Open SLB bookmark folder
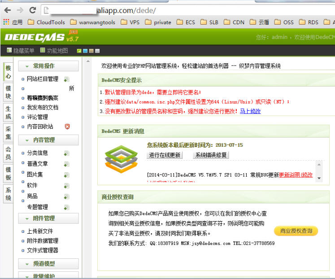Image resolution: width=335 pixels, height=279 pixels. (209, 22)
